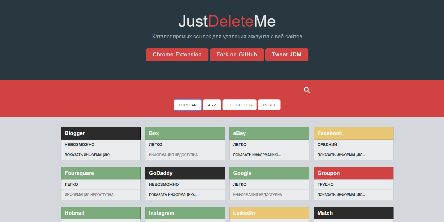Viewport: 444px width, 222px height.
Task: Show information for Groupon card
Action: 341,195
